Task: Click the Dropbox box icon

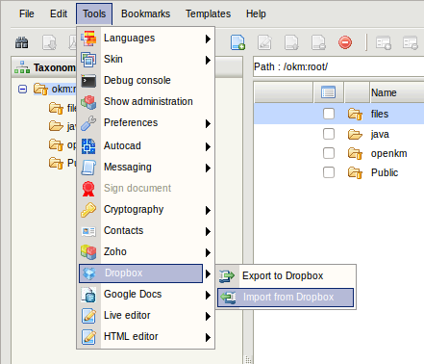Action: 88,273
